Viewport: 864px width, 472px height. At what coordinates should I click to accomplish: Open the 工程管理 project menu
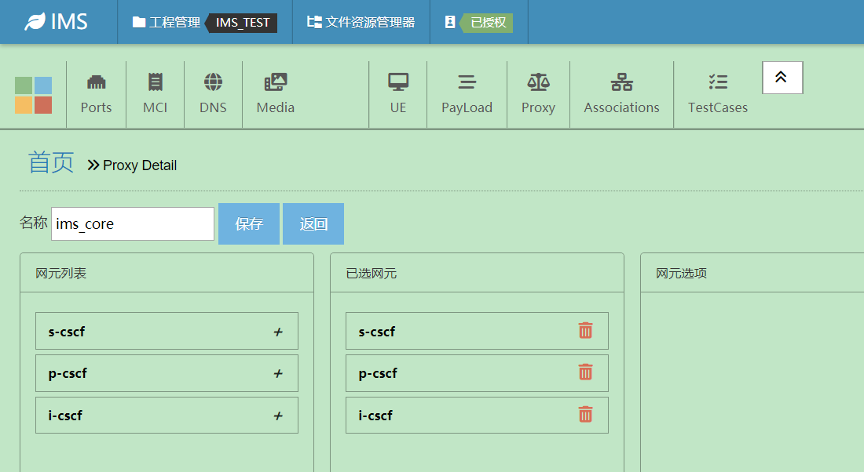[167, 22]
